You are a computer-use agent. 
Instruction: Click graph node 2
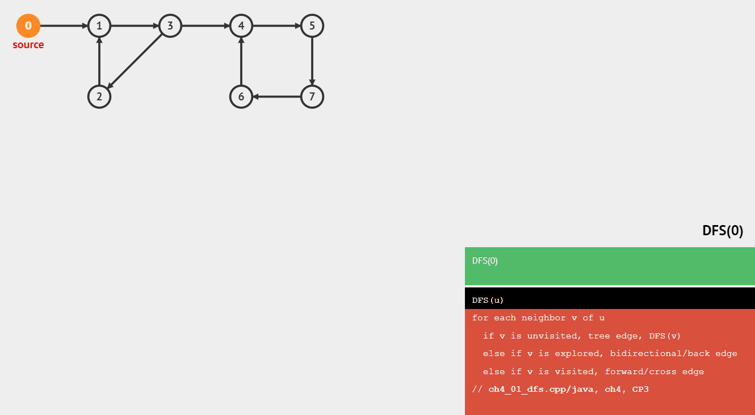pyautogui.click(x=99, y=96)
